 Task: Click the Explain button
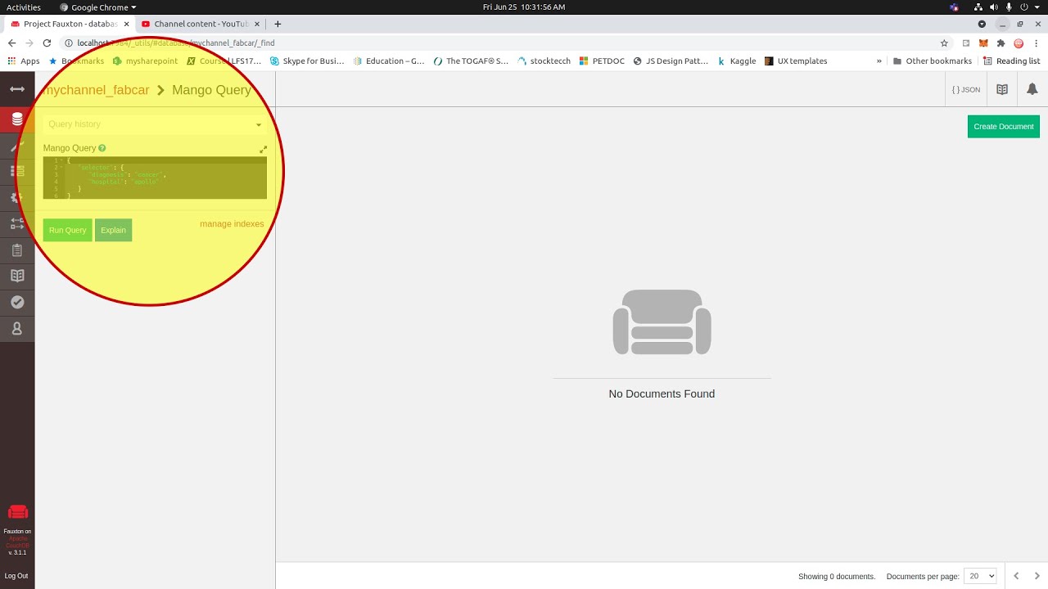pyautogui.click(x=113, y=230)
